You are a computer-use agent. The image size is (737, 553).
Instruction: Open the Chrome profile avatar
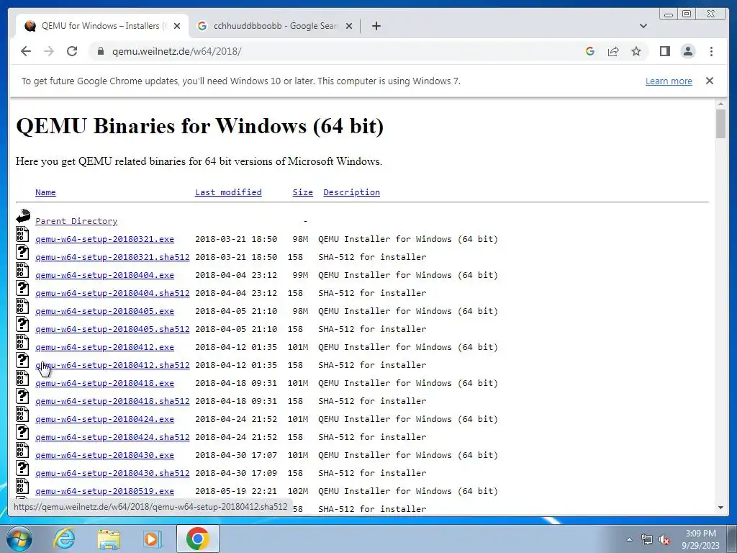click(687, 51)
